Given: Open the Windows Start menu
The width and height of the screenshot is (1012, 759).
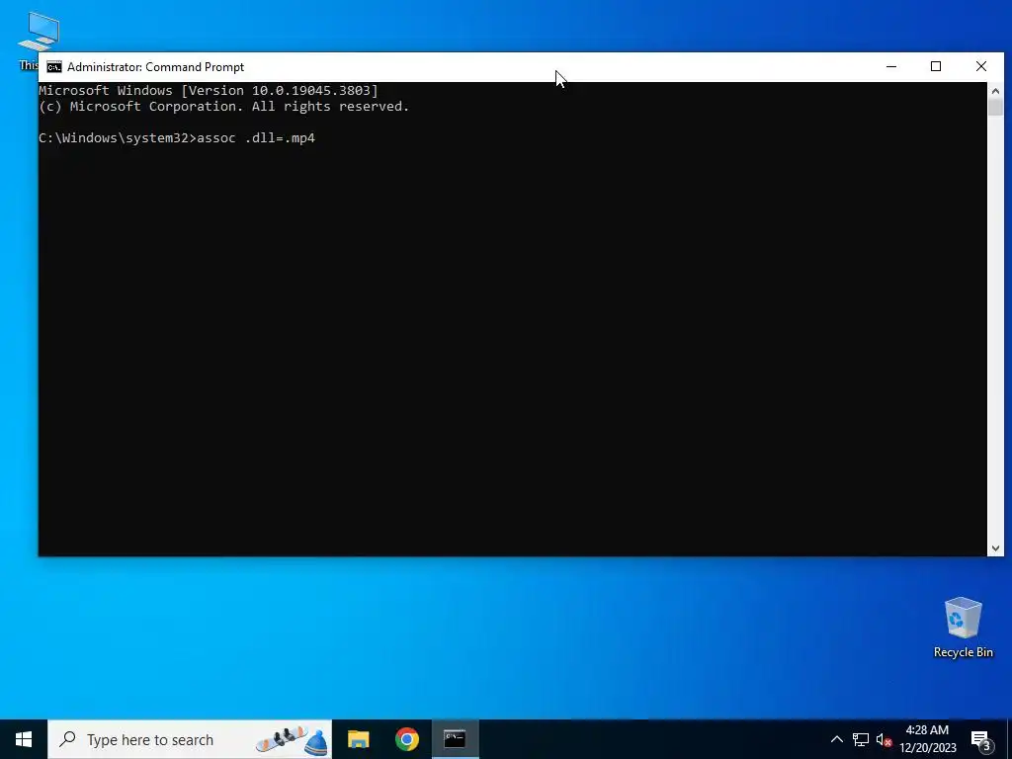Looking at the screenshot, I should (x=24, y=739).
